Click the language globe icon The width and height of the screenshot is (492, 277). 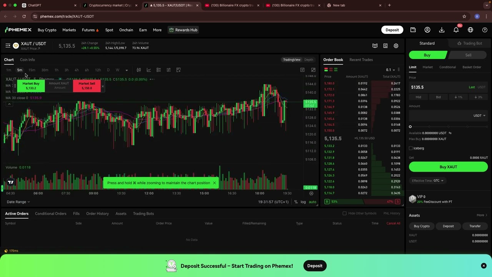(470, 30)
